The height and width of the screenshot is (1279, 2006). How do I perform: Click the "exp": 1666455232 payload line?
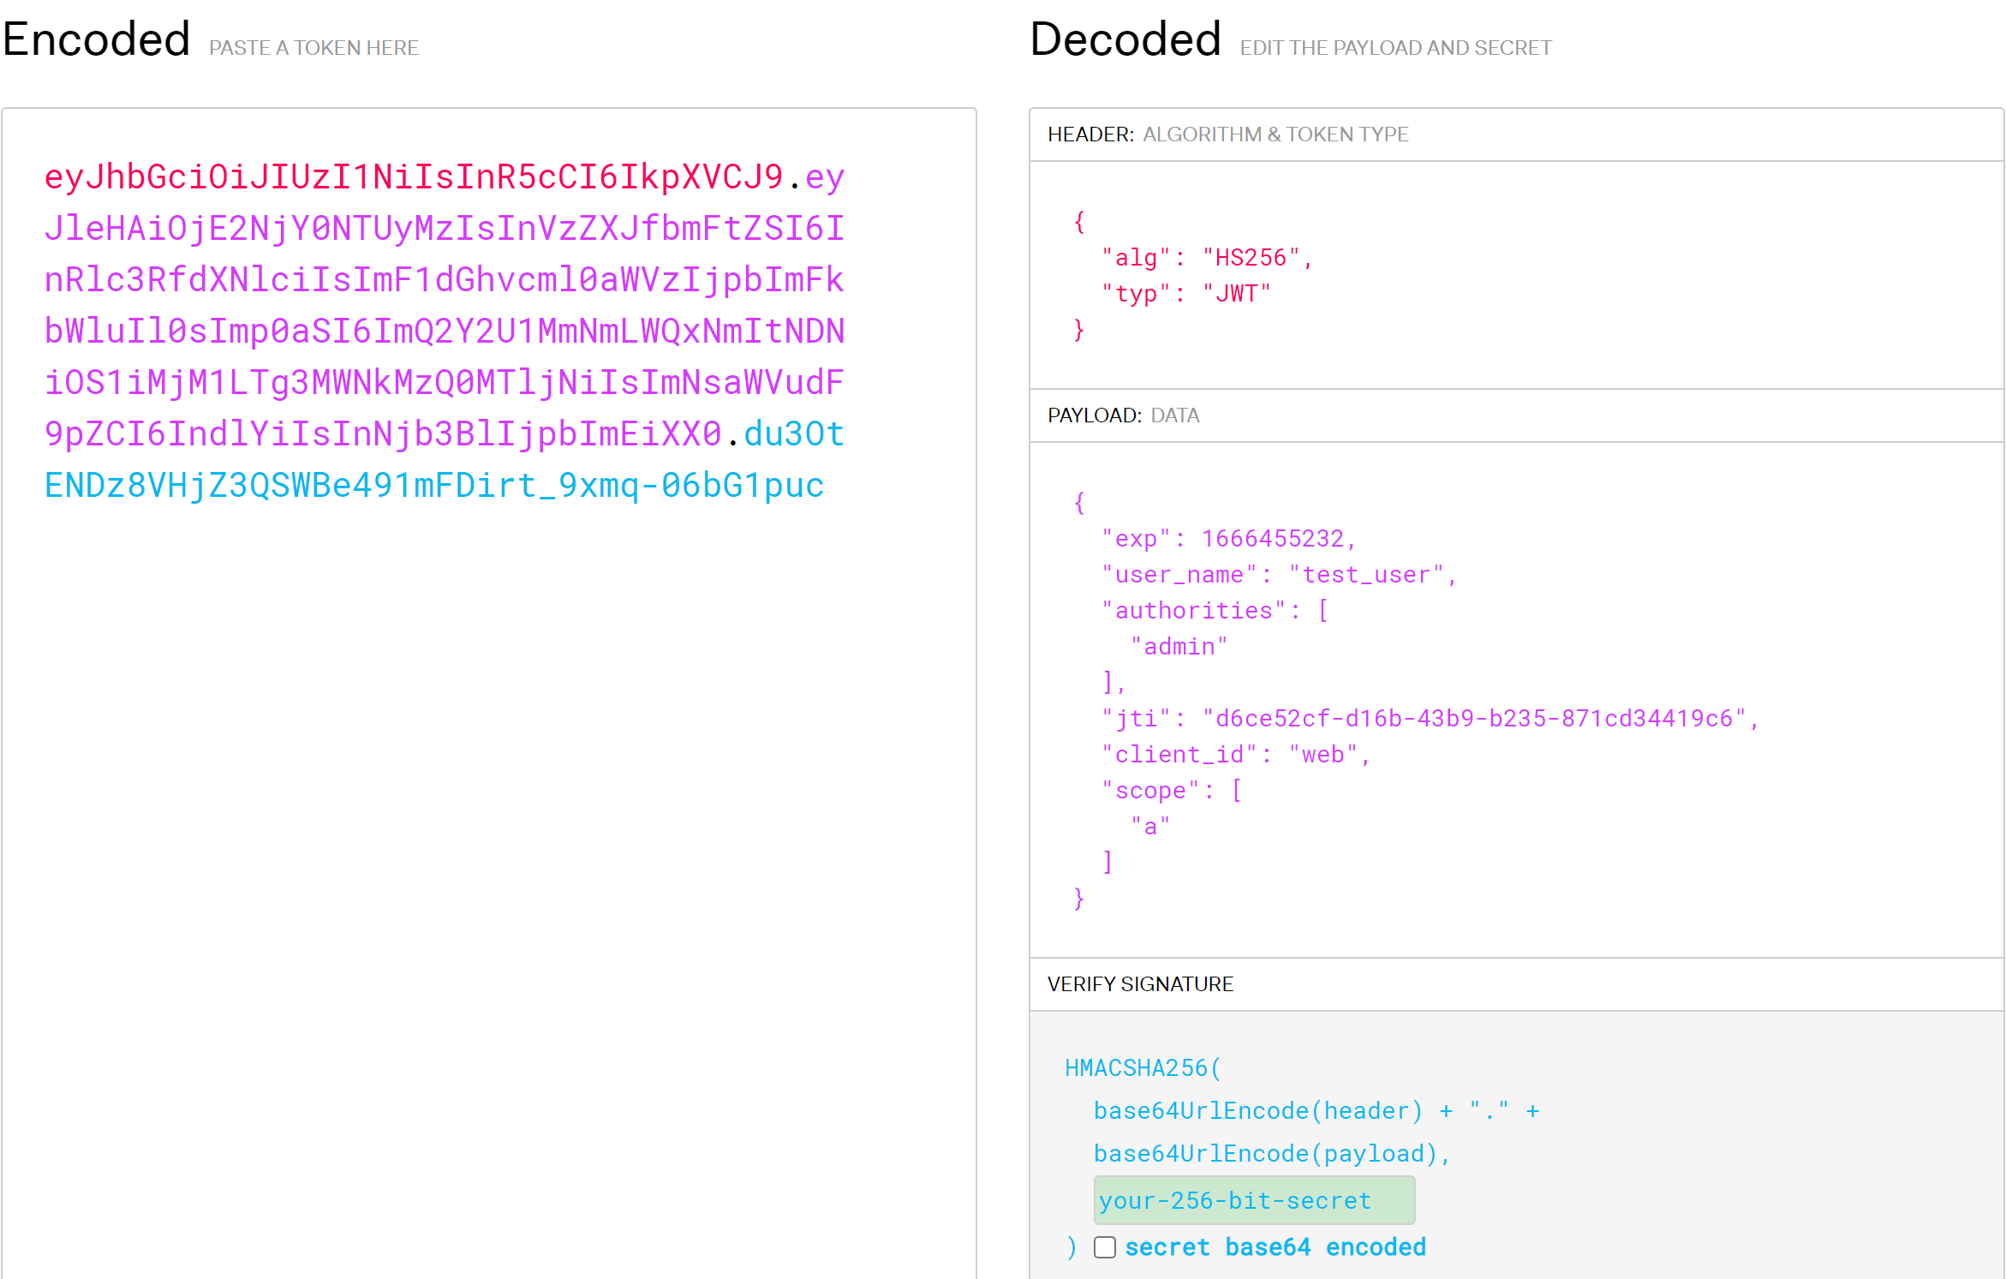click(x=1229, y=538)
